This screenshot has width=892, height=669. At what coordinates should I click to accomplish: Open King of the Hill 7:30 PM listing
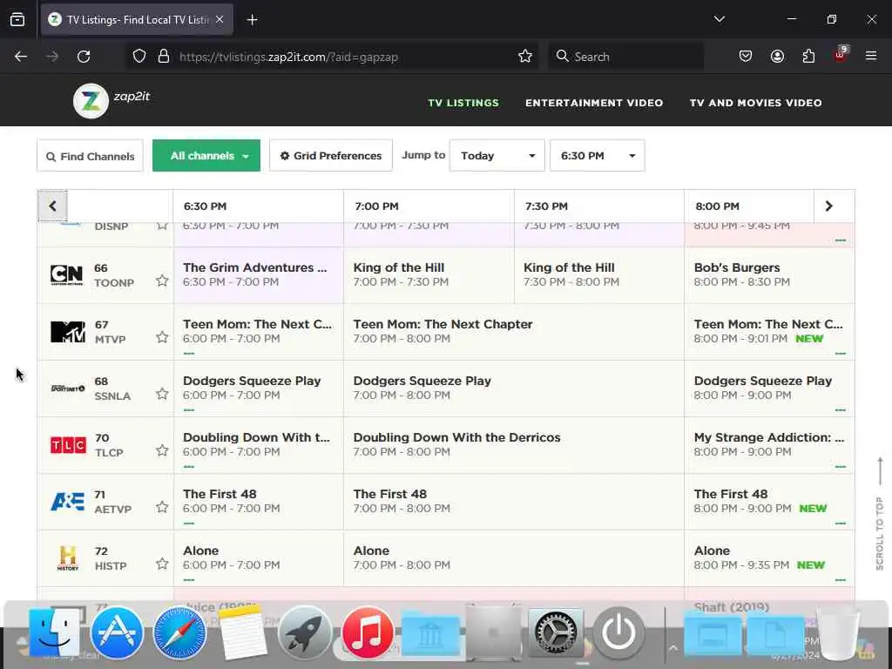point(599,274)
